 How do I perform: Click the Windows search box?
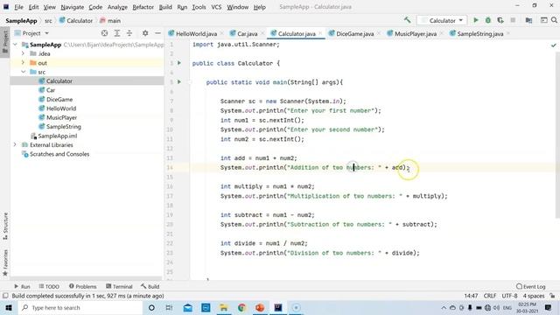point(80,307)
